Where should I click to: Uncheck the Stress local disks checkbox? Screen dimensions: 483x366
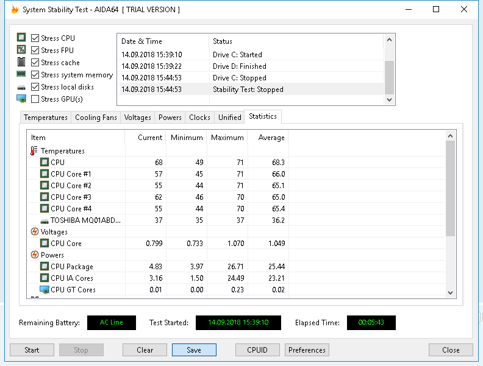[35, 87]
